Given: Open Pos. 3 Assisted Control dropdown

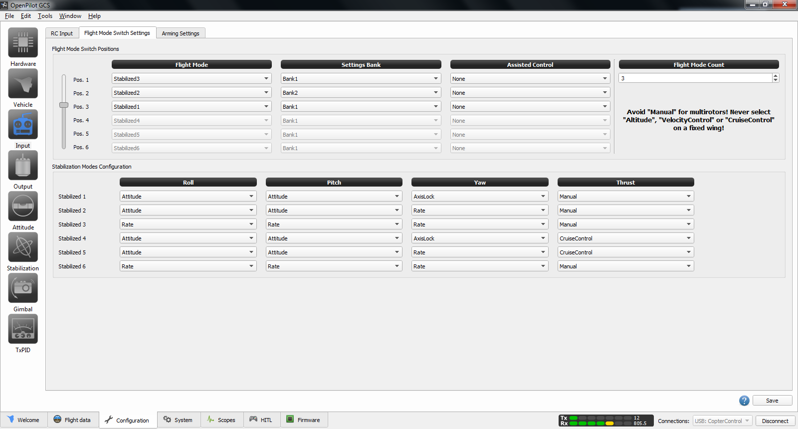Looking at the screenshot, I should click(x=530, y=107).
